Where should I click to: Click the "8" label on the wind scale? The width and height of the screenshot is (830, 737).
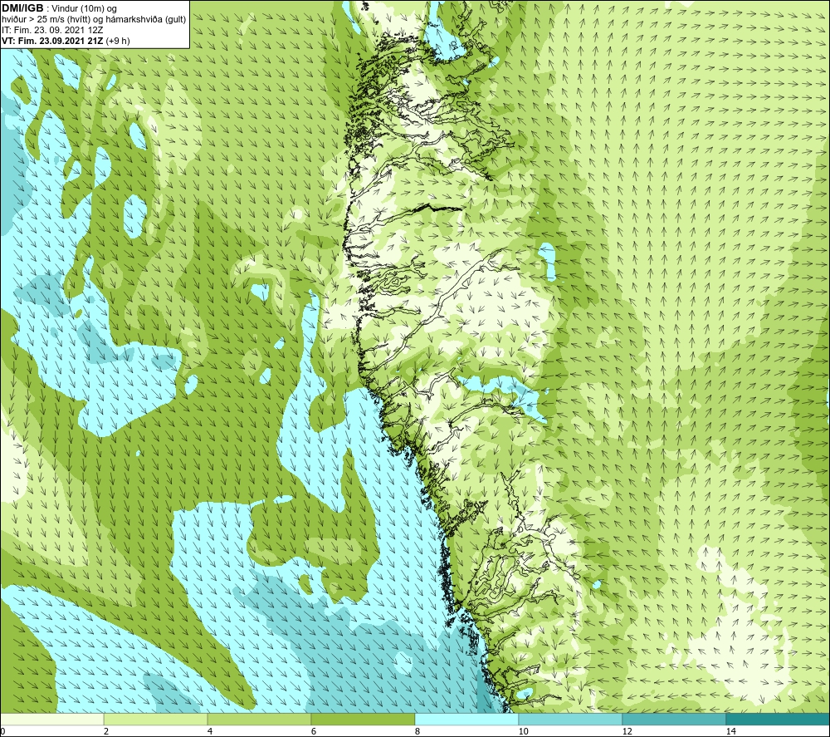pyautogui.click(x=417, y=731)
